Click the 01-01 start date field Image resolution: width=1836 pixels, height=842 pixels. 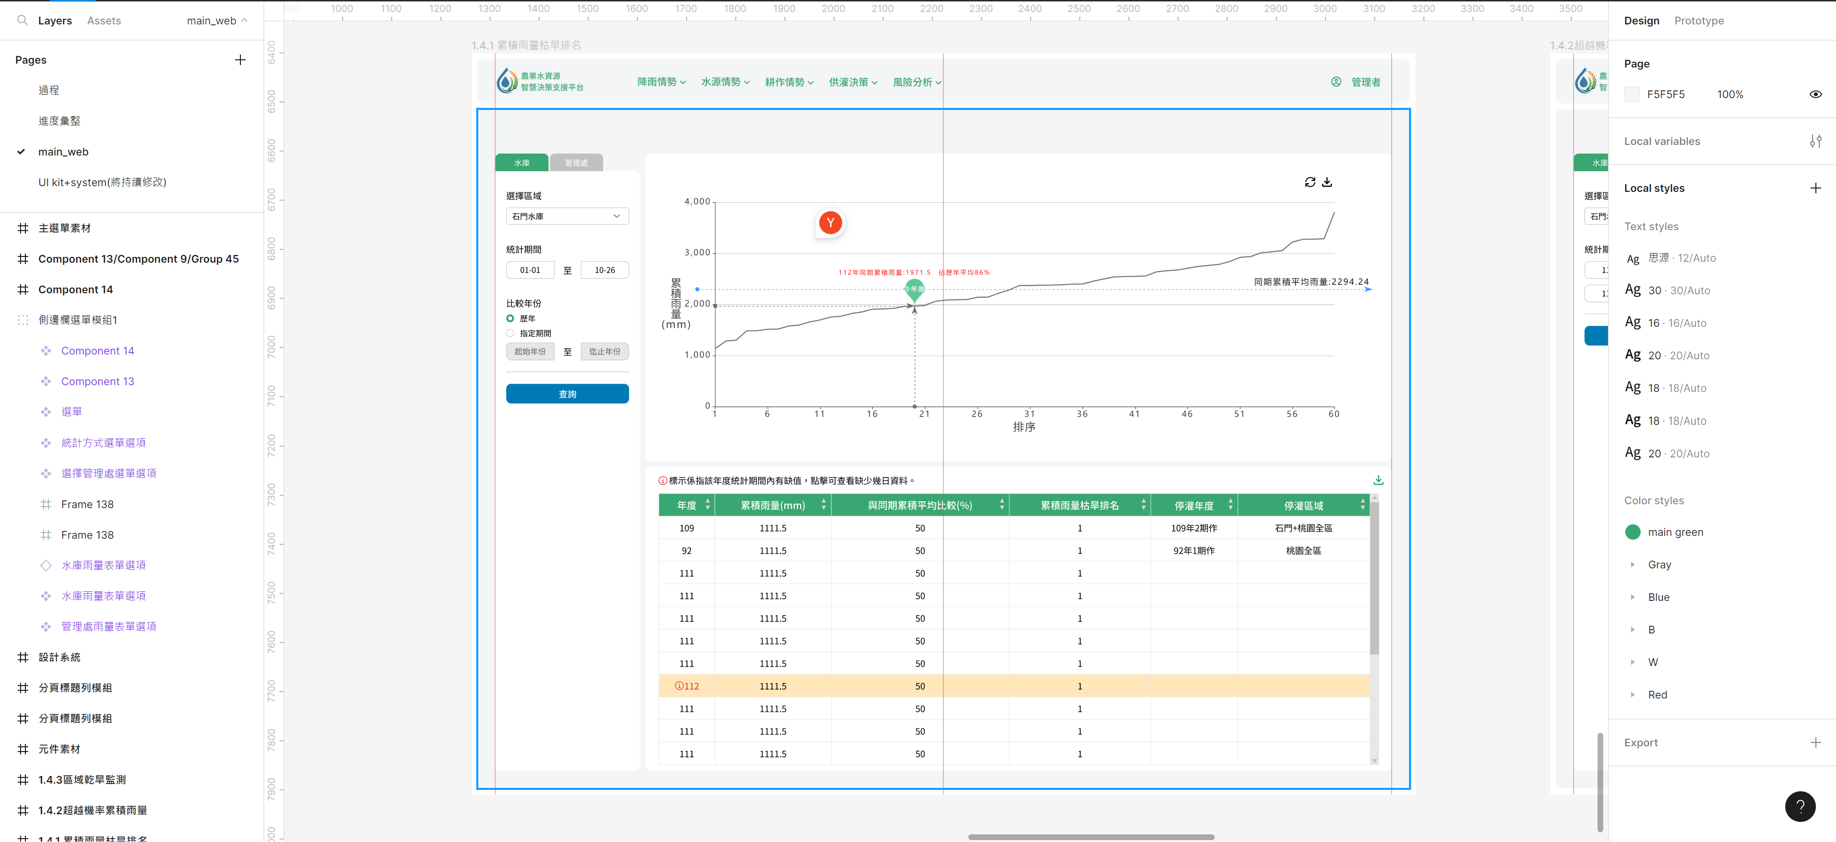click(x=530, y=270)
